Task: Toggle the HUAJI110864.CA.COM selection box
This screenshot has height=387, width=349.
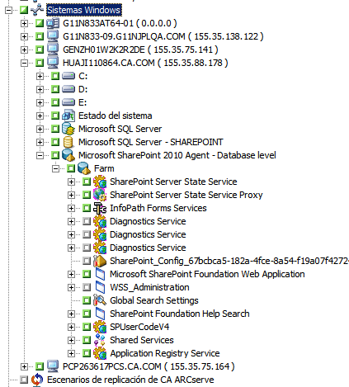Action: tap(40, 63)
